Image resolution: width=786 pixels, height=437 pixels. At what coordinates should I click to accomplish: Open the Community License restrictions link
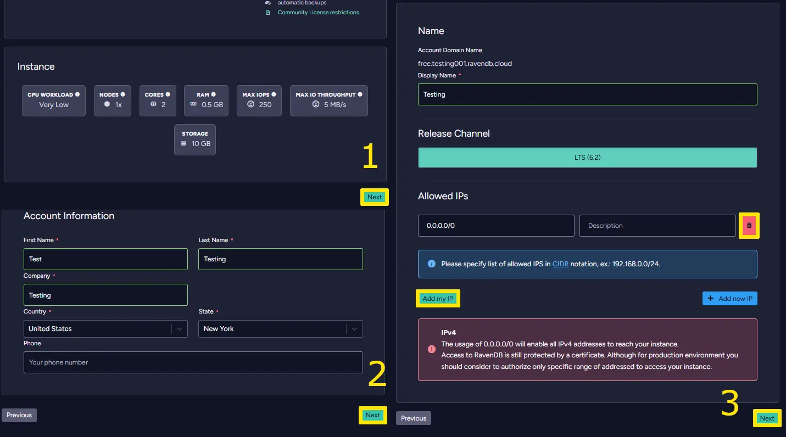pos(318,12)
